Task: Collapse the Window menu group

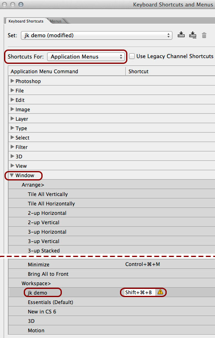Action: [x=11, y=175]
